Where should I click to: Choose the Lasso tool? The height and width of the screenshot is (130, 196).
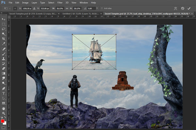click(4, 29)
